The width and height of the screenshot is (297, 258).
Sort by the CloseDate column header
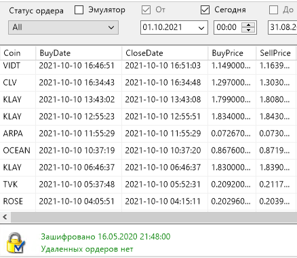(x=165, y=53)
